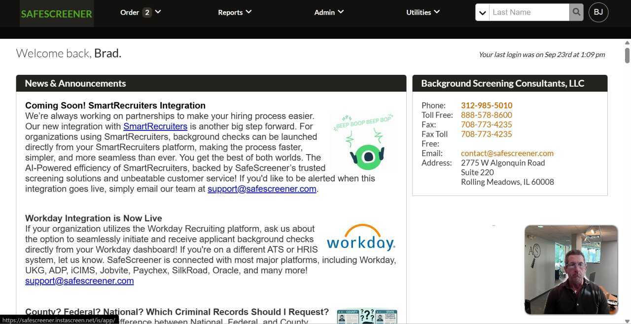Open the search type dropdown arrow

(483, 12)
